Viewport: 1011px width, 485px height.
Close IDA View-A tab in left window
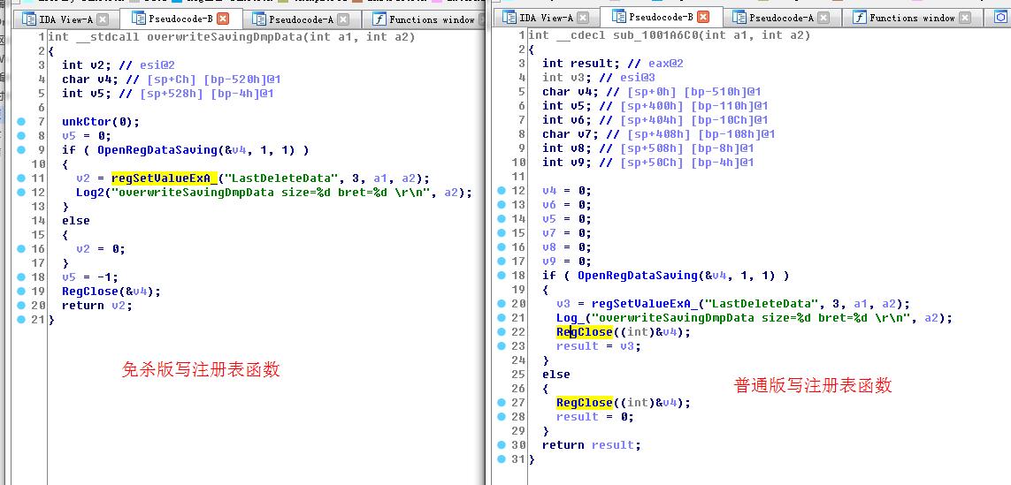pyautogui.click(x=103, y=19)
